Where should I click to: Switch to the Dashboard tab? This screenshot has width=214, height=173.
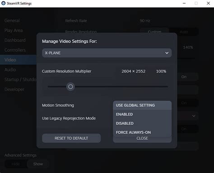click(15, 40)
